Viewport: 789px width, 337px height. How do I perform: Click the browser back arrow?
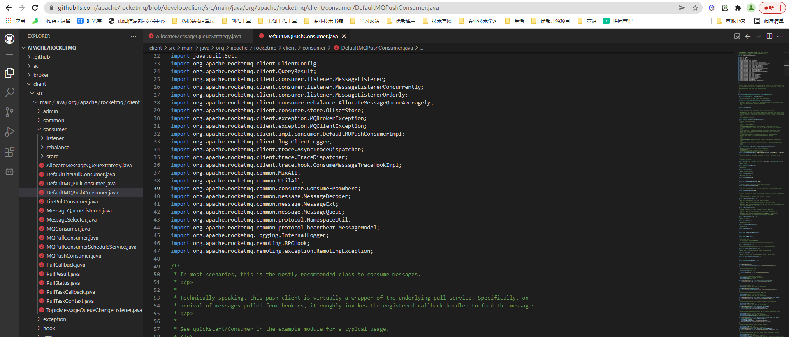point(9,8)
